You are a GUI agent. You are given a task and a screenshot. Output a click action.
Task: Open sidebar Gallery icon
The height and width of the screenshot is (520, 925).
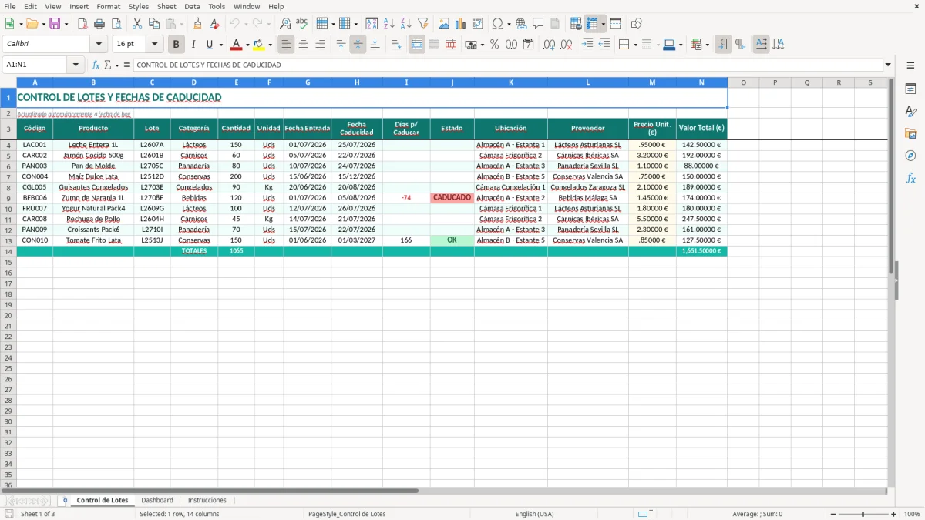click(x=910, y=133)
